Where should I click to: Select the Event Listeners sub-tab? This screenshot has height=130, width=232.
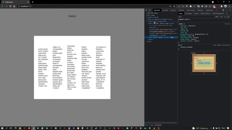coord(206,13)
